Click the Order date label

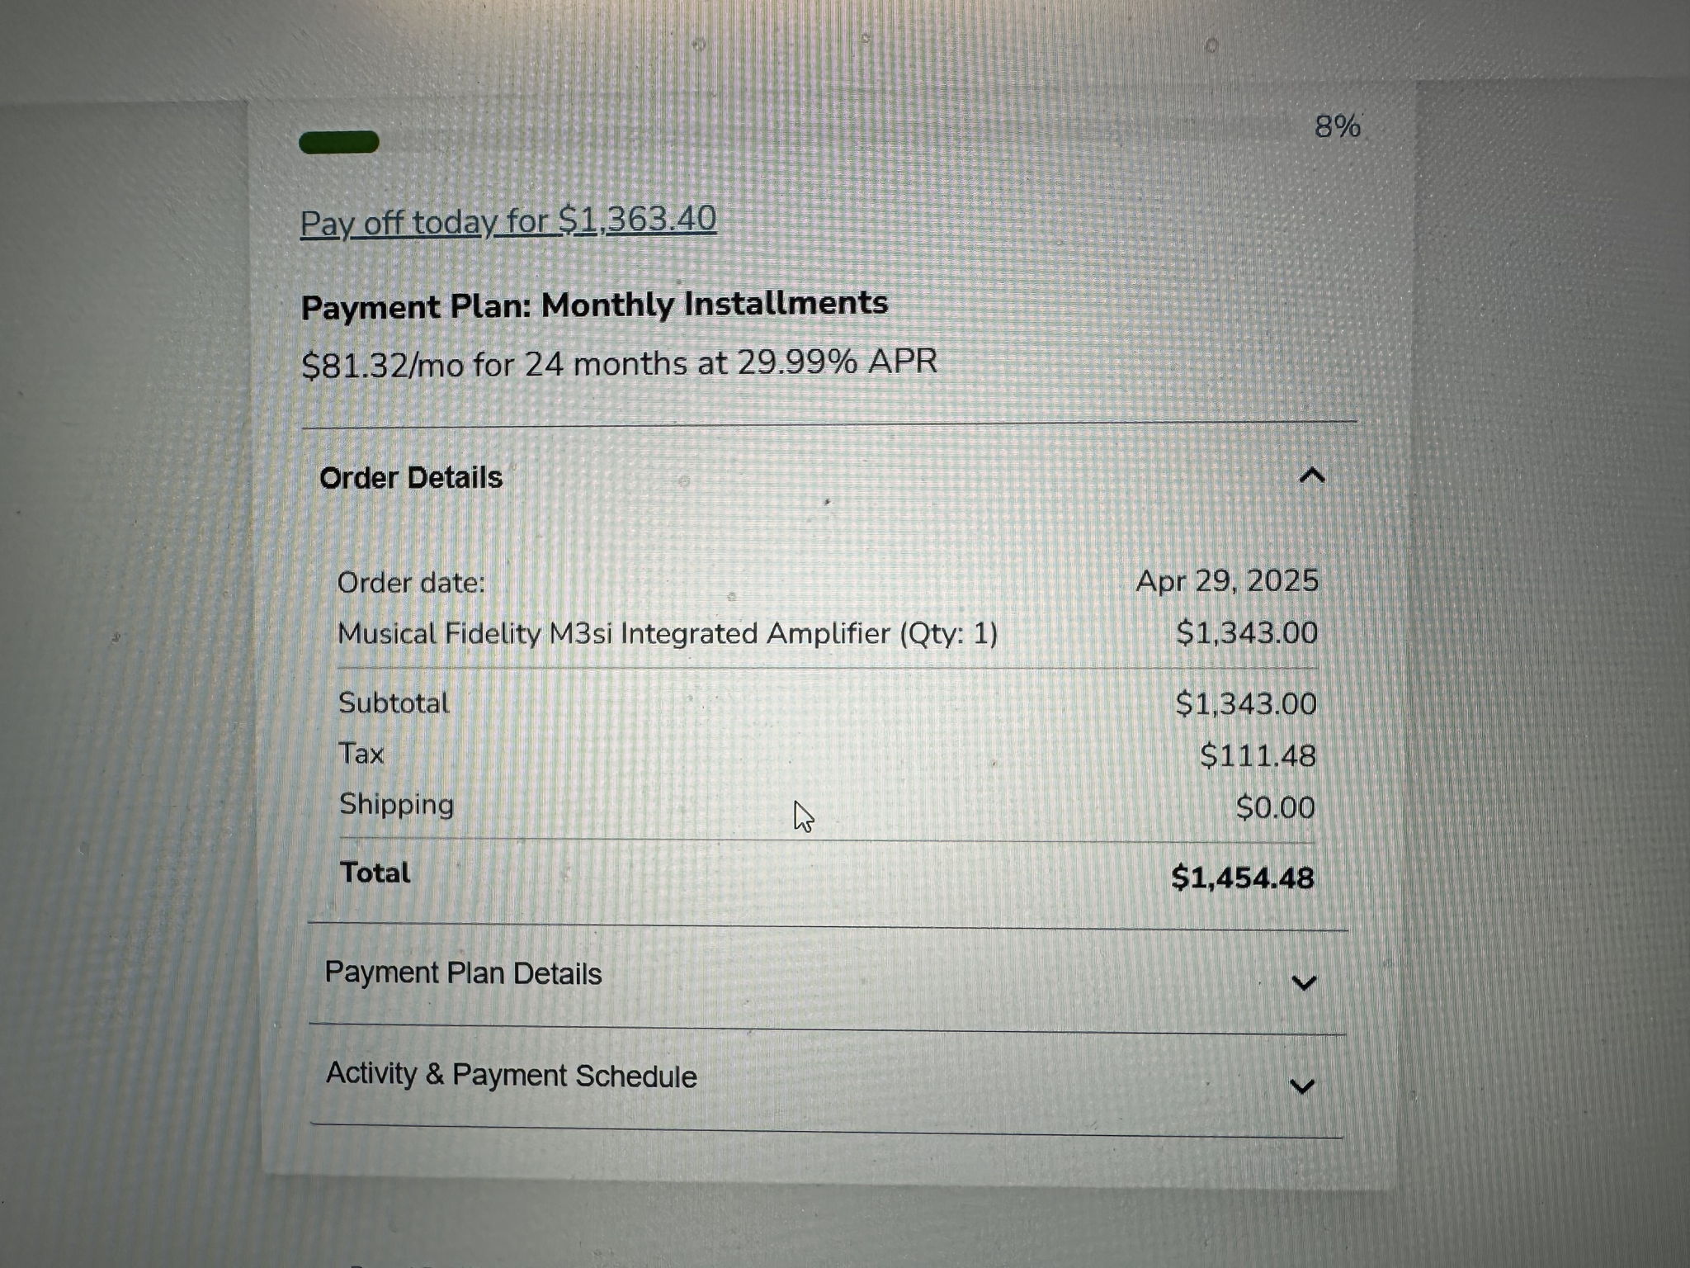(x=412, y=583)
